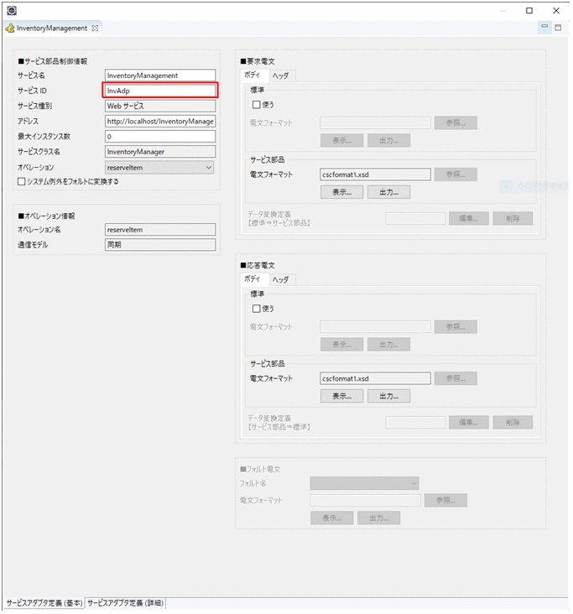573x614 pixels.
Task: Click 参照 button for 要求電文 サービス部品 format
Action: 456,174
